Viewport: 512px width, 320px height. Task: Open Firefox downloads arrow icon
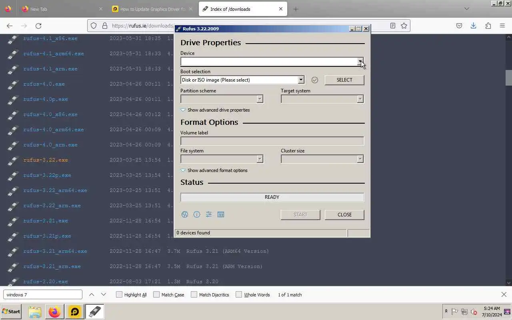[x=473, y=26]
